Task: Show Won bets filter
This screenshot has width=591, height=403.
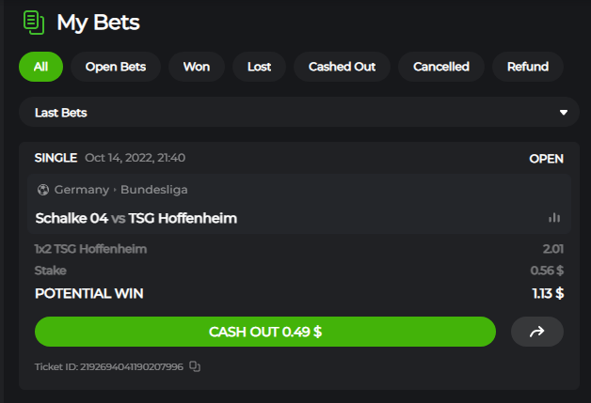Action: click(197, 67)
